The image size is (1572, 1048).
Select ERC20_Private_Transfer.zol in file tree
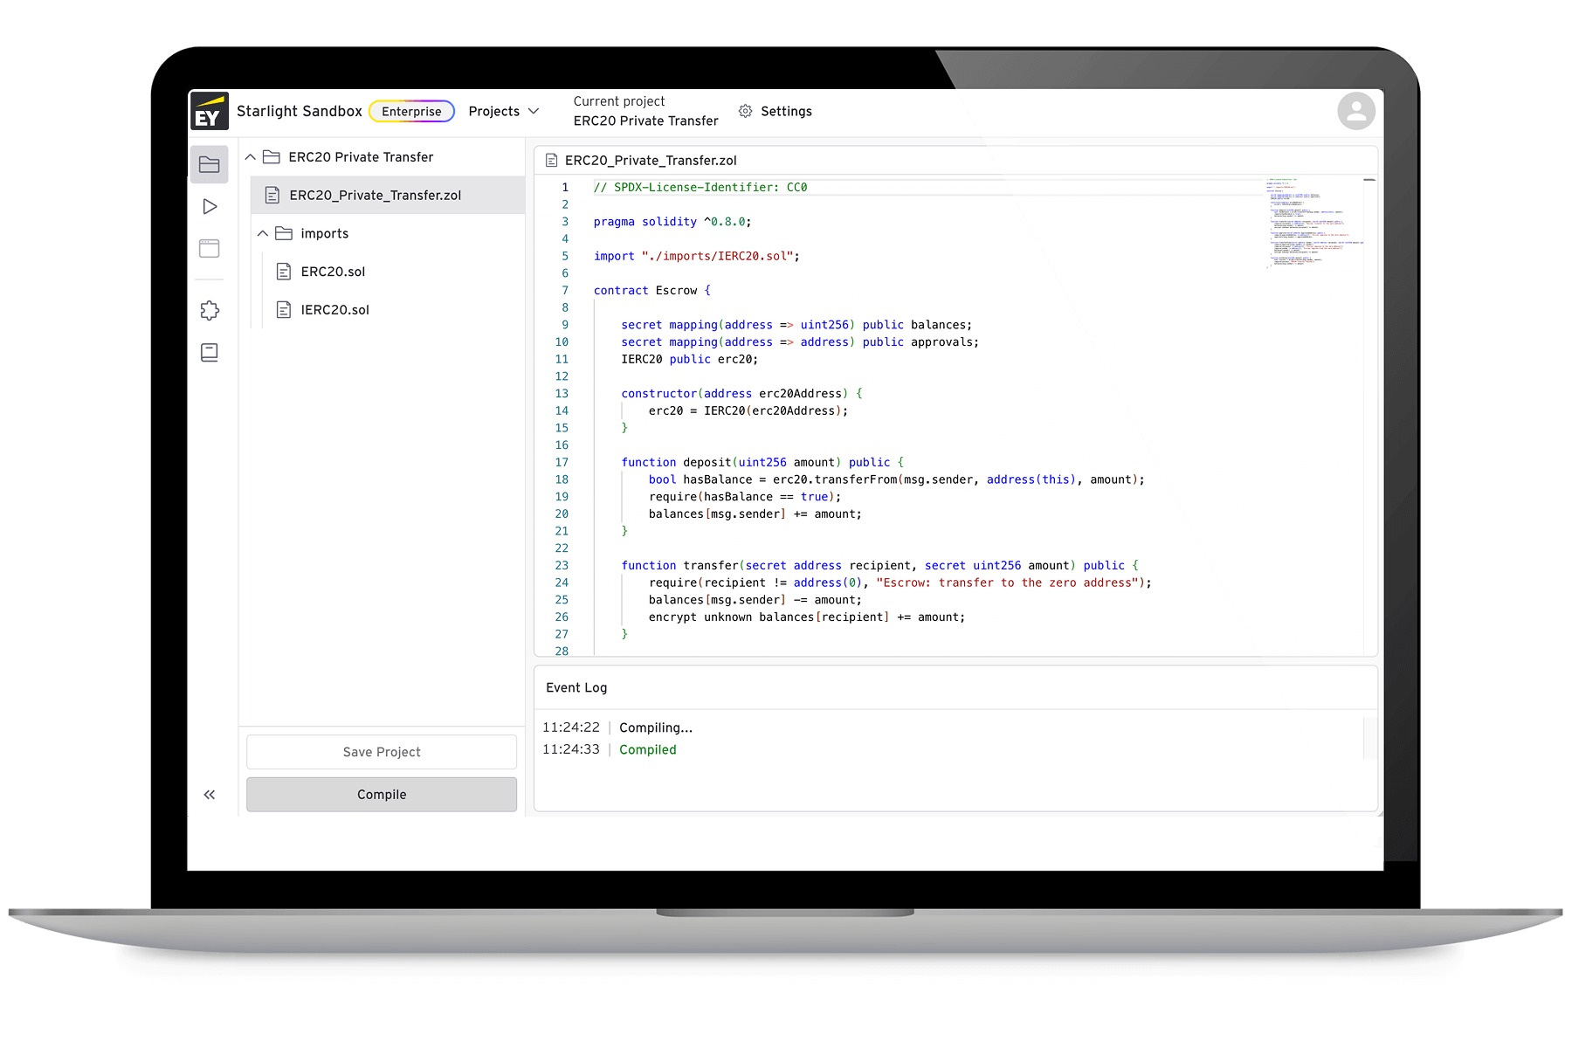pos(375,196)
